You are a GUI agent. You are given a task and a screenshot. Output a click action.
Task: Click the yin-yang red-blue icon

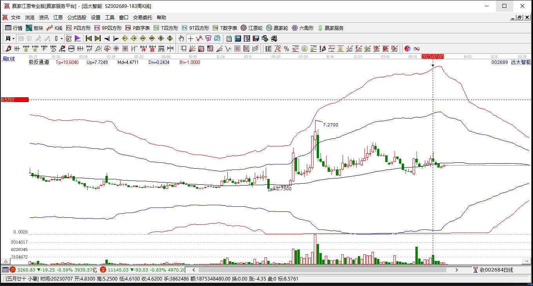click(408, 49)
